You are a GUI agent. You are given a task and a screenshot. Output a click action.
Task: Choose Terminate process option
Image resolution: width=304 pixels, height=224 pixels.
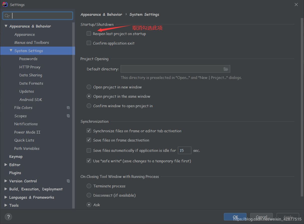pyautogui.click(x=89, y=186)
